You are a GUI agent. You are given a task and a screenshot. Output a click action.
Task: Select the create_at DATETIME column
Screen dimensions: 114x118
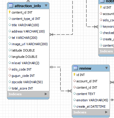click(x=91, y=106)
